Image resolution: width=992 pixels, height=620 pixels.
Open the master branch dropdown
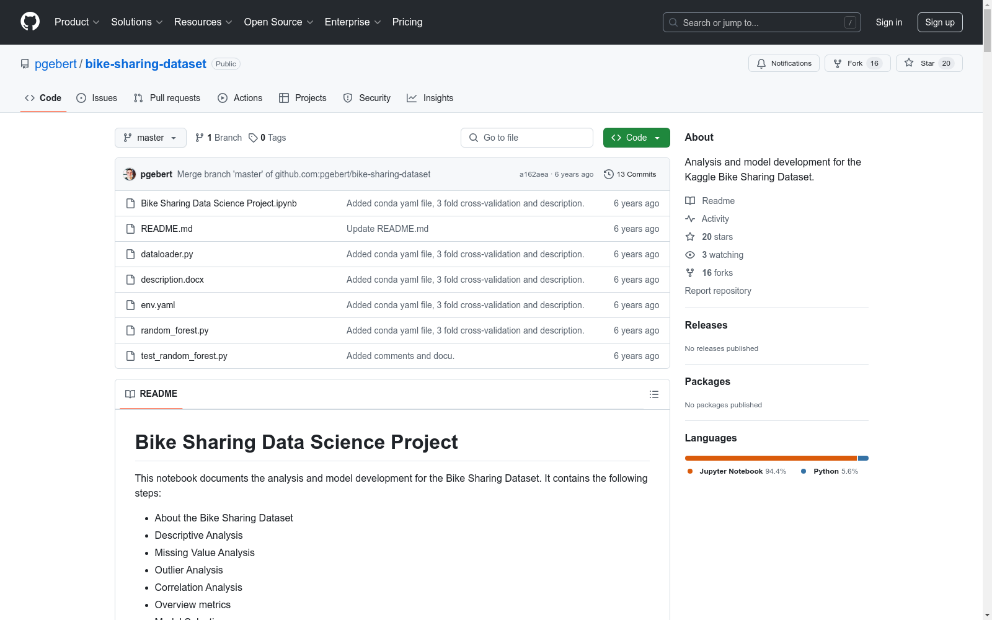(151, 138)
